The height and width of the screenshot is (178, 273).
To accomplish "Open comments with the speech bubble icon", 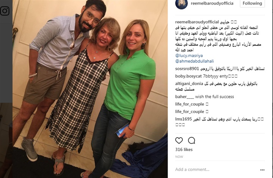I will (x=191, y=140).
